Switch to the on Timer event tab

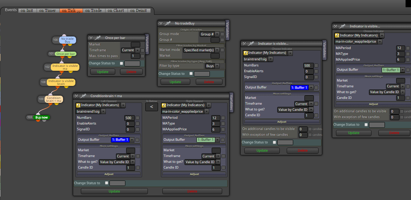click(47, 11)
